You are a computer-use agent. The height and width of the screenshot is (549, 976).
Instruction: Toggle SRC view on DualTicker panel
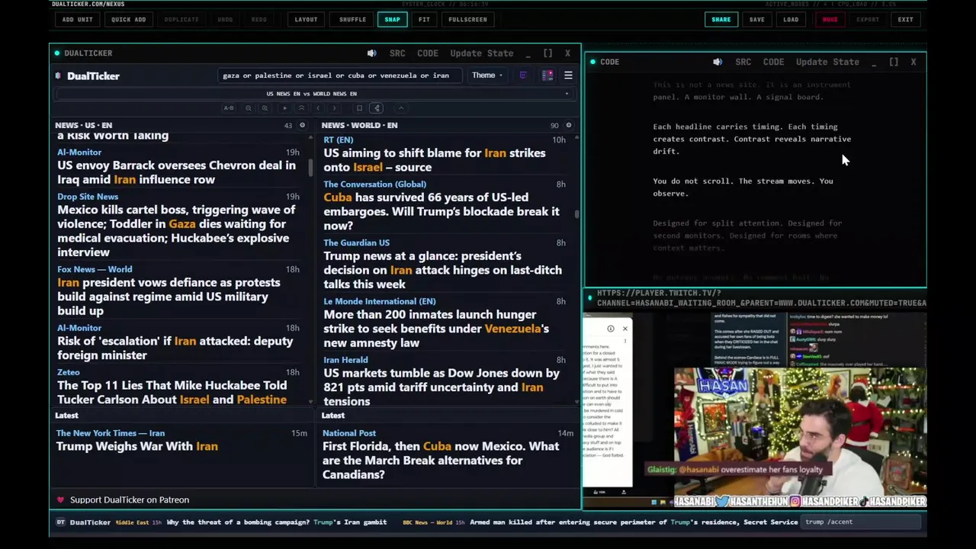click(x=397, y=53)
